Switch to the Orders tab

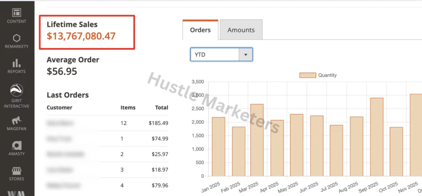click(x=200, y=30)
